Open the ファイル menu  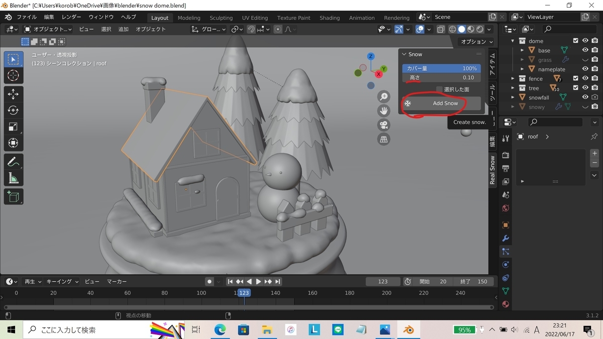pos(27,17)
